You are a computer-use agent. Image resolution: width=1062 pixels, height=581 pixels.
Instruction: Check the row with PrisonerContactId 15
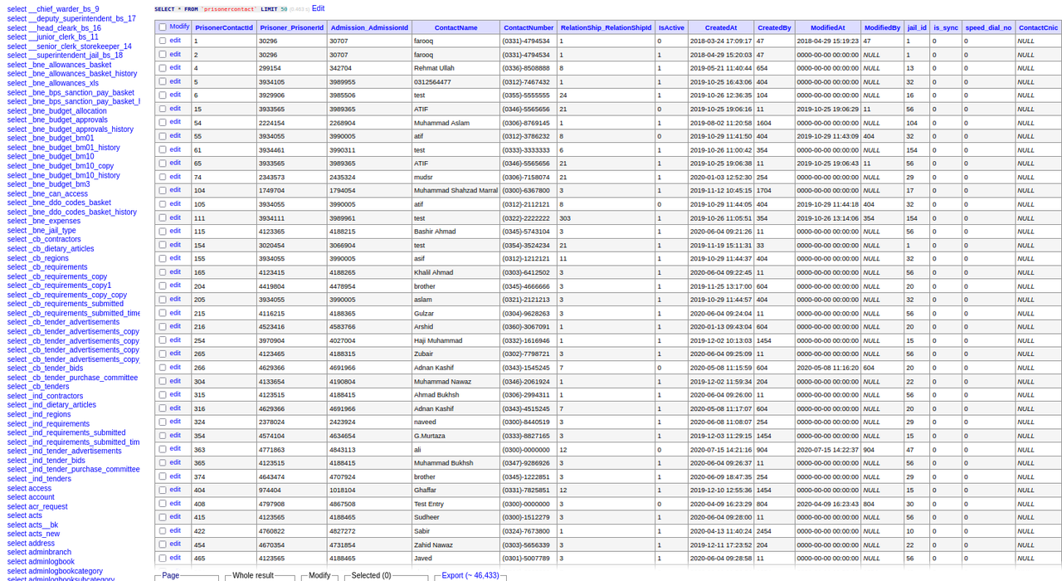pyautogui.click(x=163, y=109)
